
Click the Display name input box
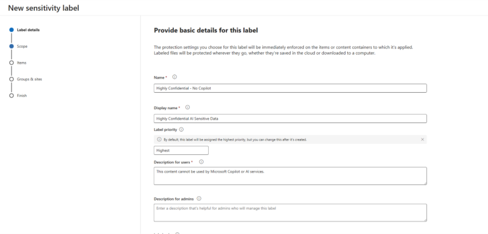(290, 118)
